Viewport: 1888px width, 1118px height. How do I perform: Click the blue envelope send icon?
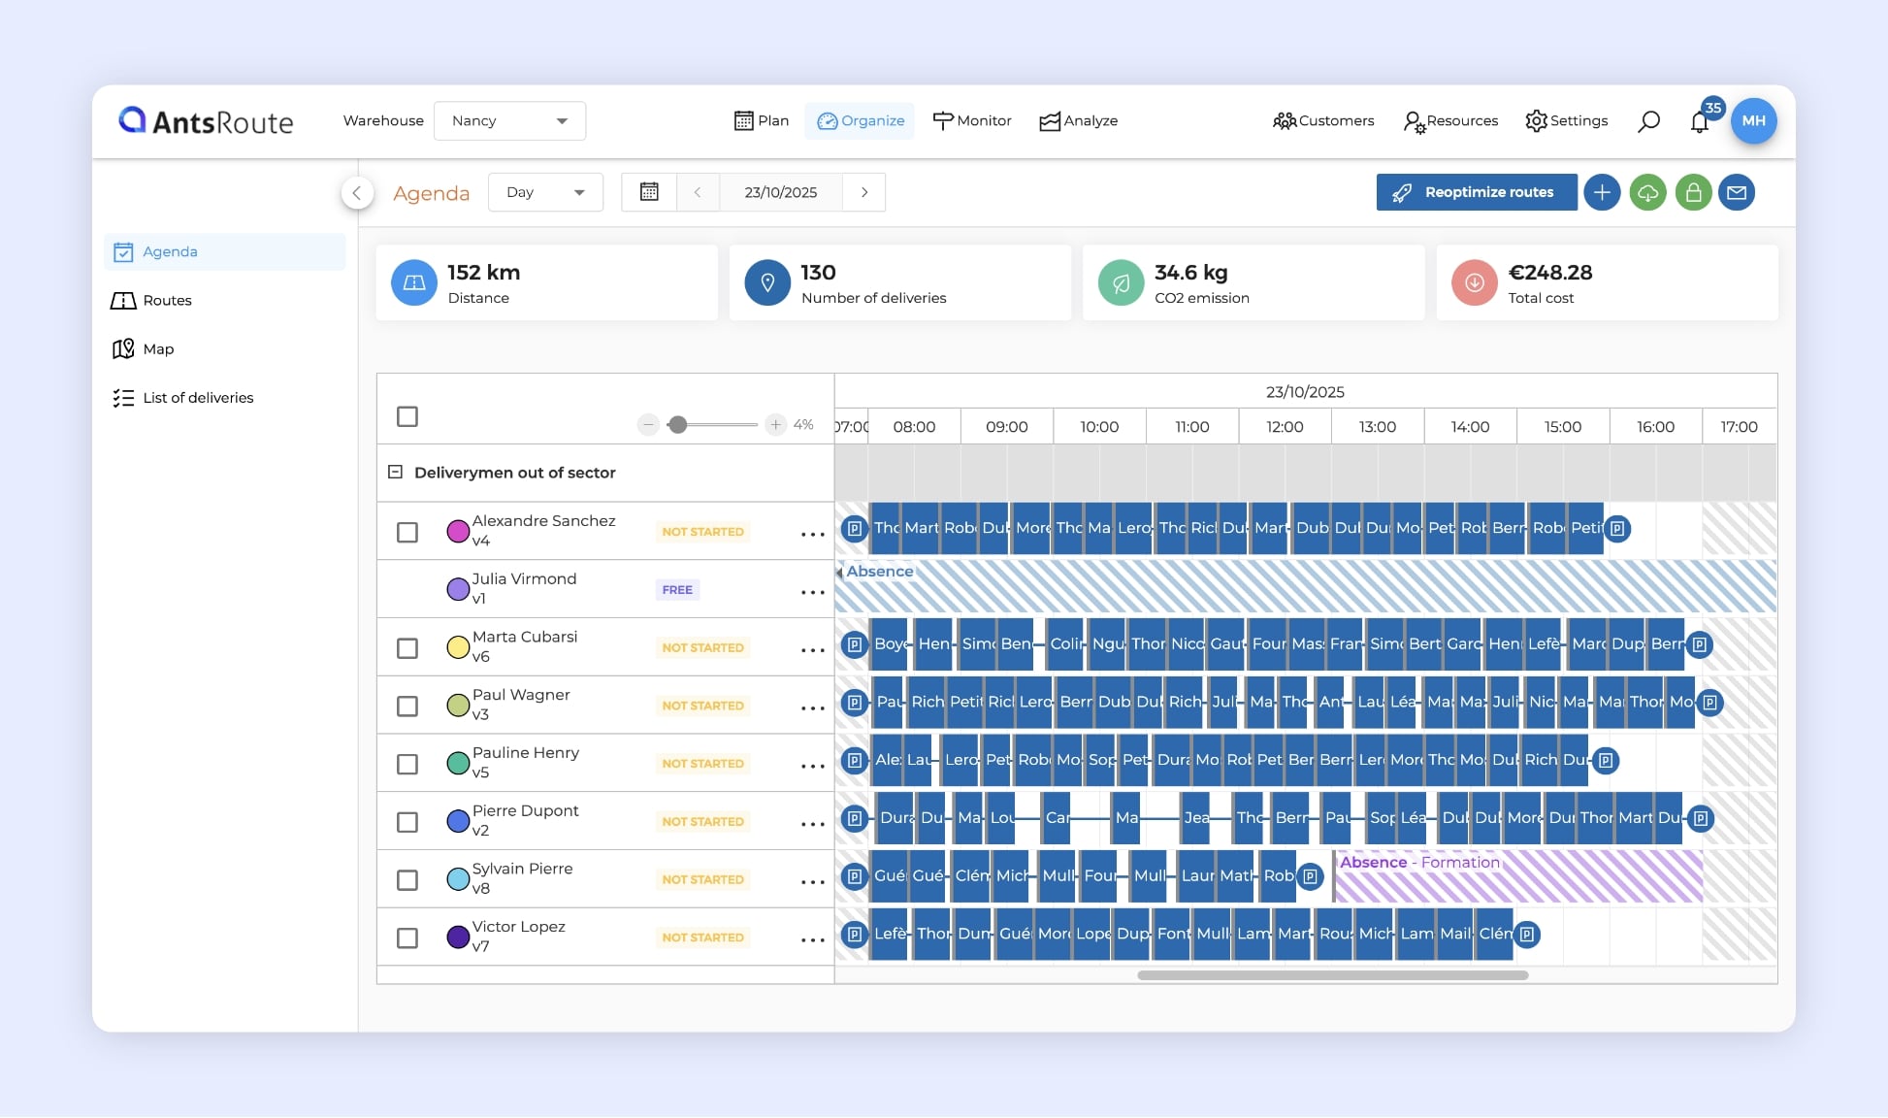click(x=1737, y=192)
